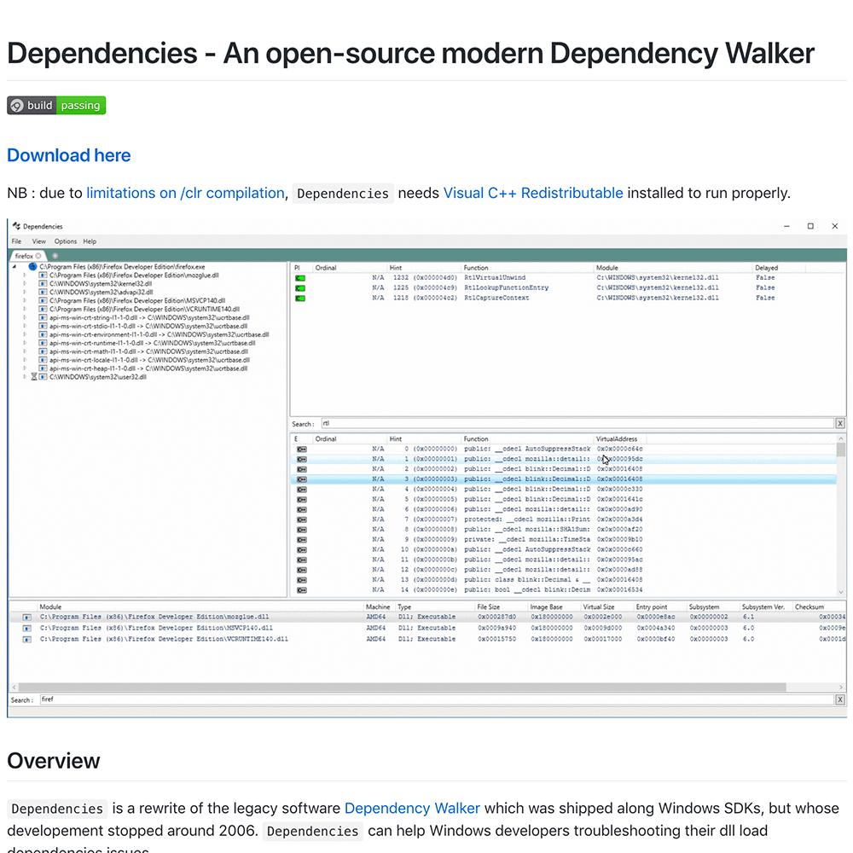Image resolution: width=853 pixels, height=853 pixels.
Task: Open limitations on /clr compilation link
Action: tap(185, 193)
